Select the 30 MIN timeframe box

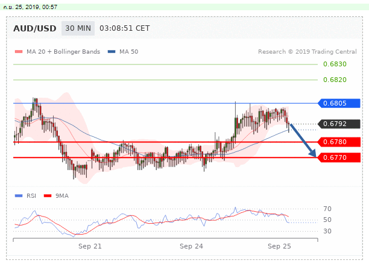coord(78,28)
